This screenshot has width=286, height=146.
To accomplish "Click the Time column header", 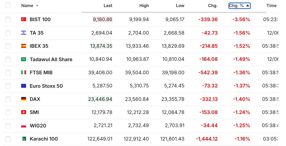I will point(271,5).
